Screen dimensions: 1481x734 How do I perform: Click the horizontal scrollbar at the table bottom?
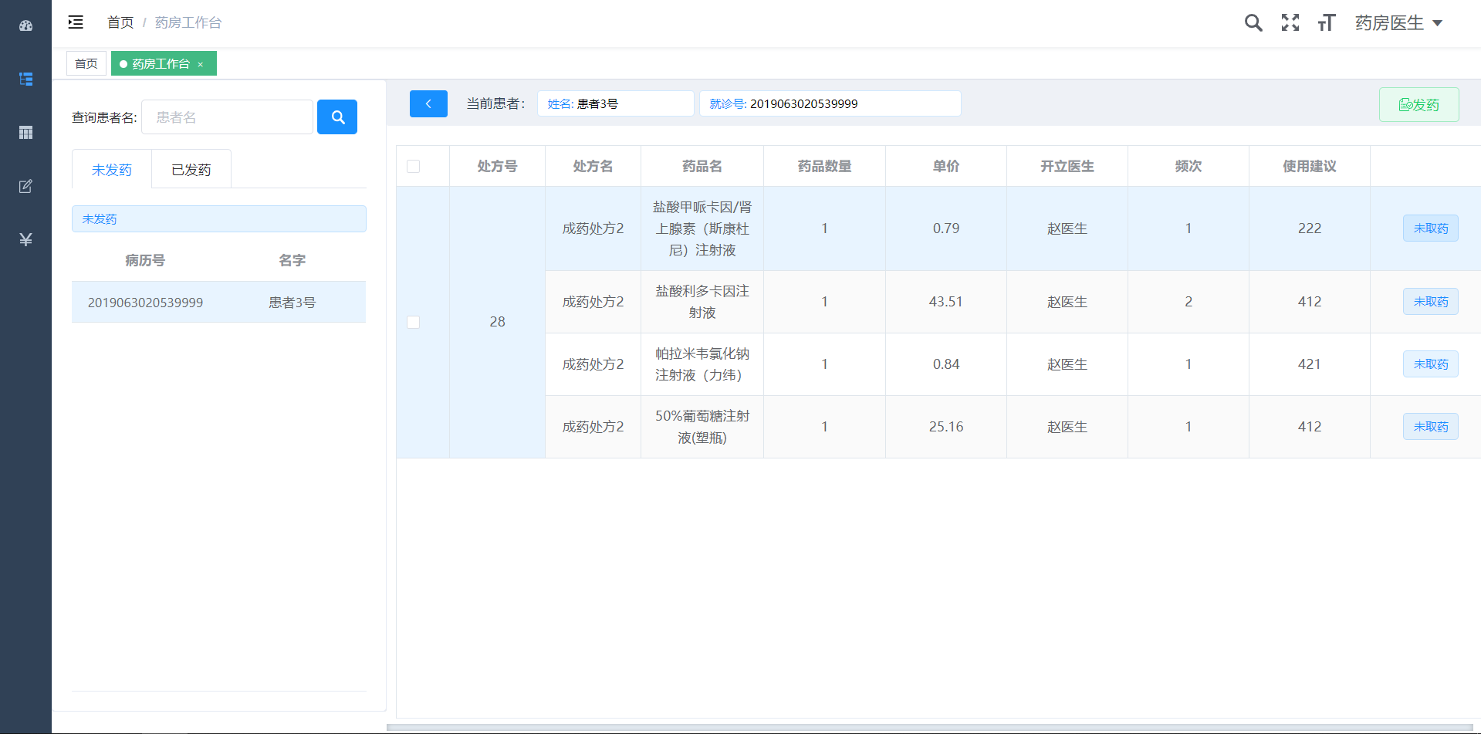930,728
